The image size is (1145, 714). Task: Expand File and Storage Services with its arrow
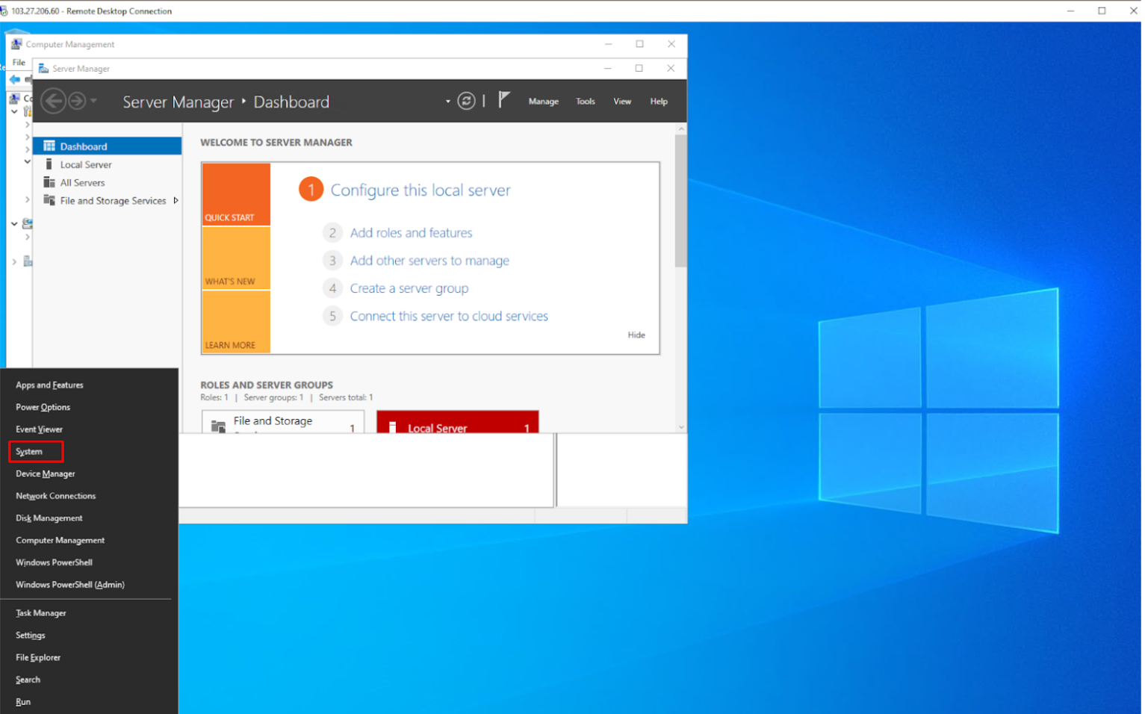click(176, 200)
